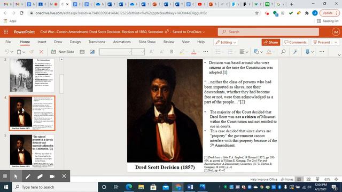Switch to Normal view in status bar
Image resolution: width=342 pixels, height=192 pixels.
pos(299,179)
